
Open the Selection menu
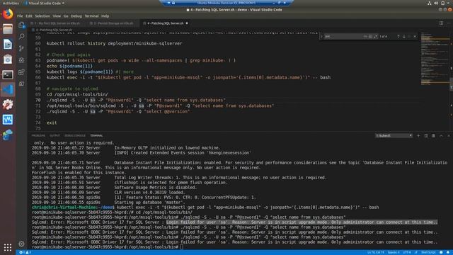pyautogui.click(x=42, y=16)
